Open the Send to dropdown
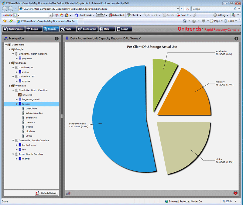Viewport: 243px width, 205px height. 184,15
